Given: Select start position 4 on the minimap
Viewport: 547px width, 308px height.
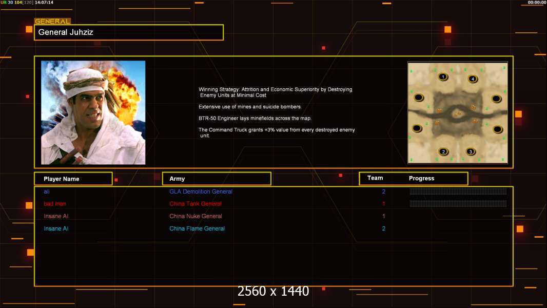Looking at the screenshot, I should point(473,79).
